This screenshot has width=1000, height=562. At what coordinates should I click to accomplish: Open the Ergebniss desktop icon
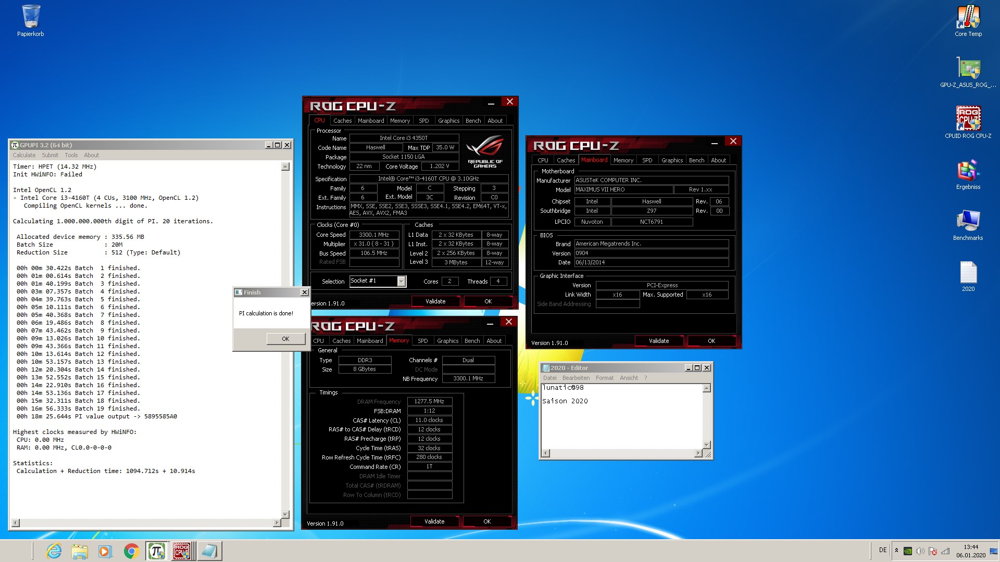(x=968, y=174)
